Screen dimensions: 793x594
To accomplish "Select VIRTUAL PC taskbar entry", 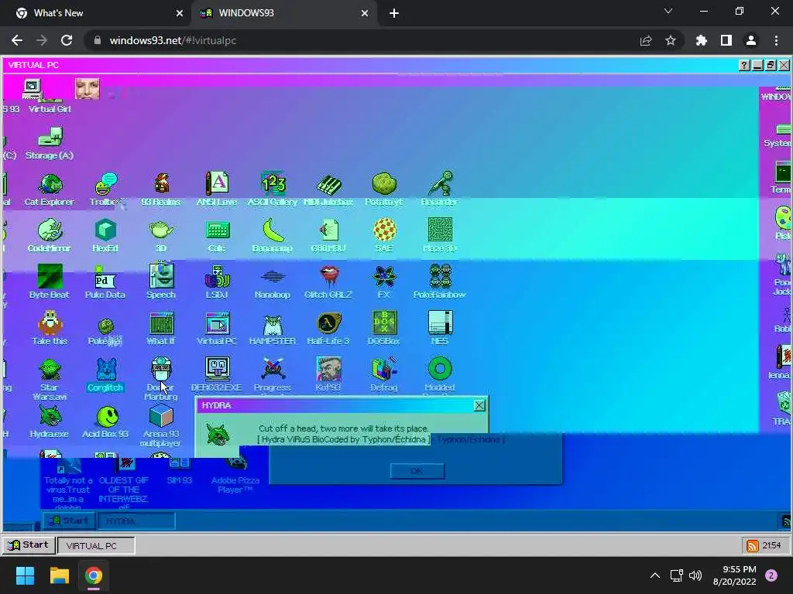I will coord(96,545).
